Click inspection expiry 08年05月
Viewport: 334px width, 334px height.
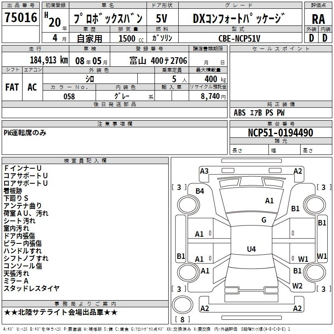point(91,61)
